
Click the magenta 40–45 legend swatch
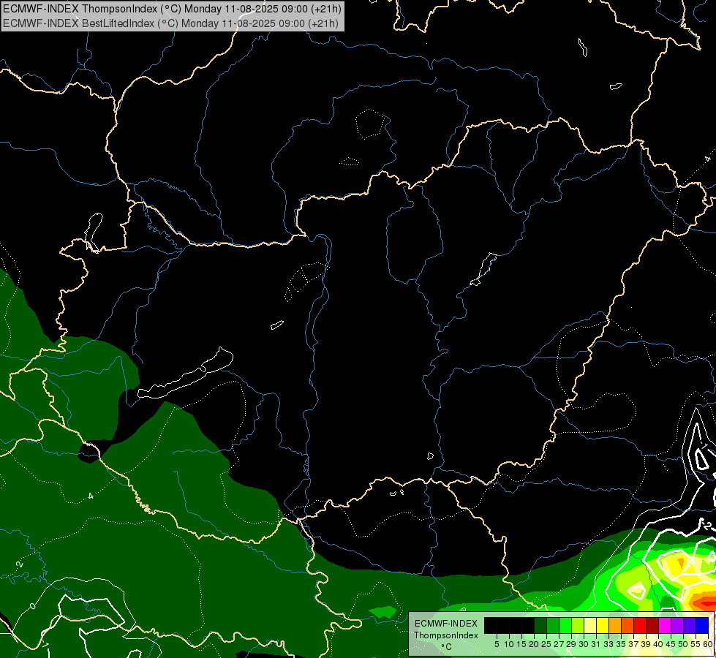(x=665, y=626)
